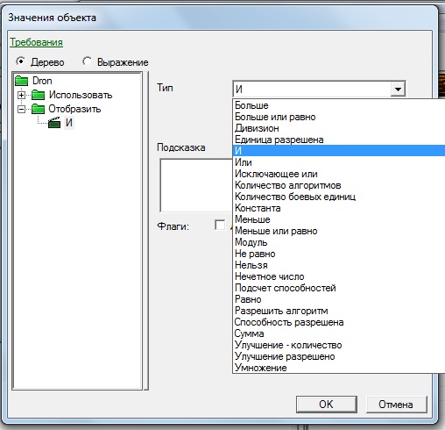Select the Dron tree root label

pyautogui.click(x=42, y=81)
